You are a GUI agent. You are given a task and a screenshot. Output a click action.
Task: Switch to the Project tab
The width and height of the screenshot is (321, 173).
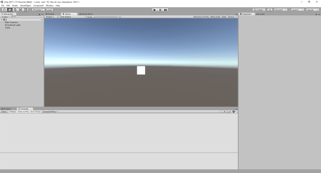(6, 109)
